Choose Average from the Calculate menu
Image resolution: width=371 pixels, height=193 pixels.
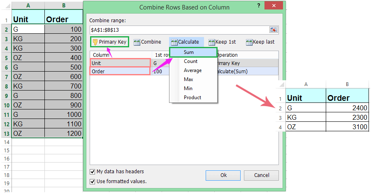click(192, 70)
